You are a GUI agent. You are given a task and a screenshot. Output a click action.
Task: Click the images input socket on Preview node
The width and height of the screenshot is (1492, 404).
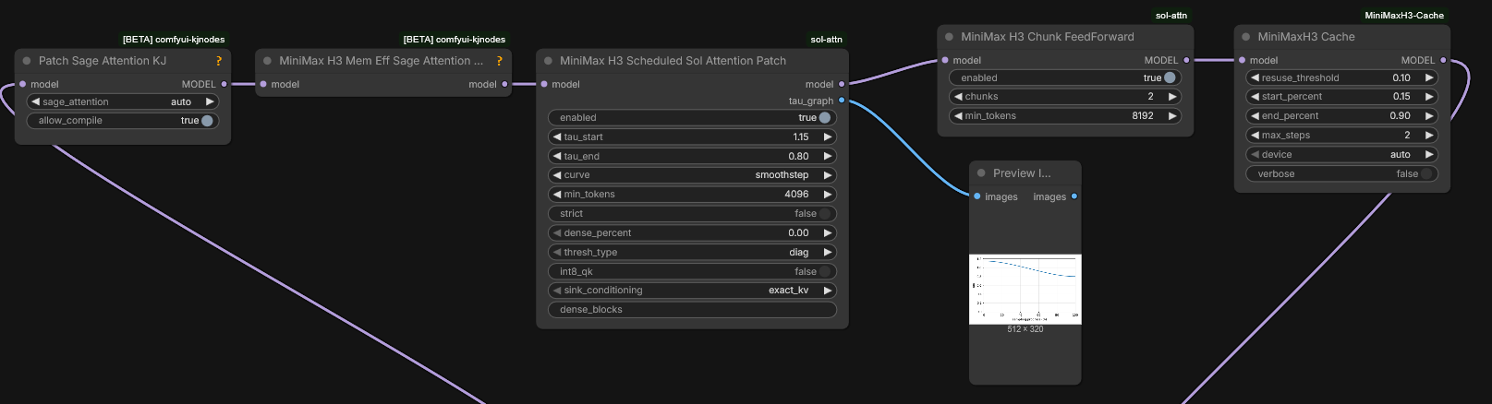(977, 196)
